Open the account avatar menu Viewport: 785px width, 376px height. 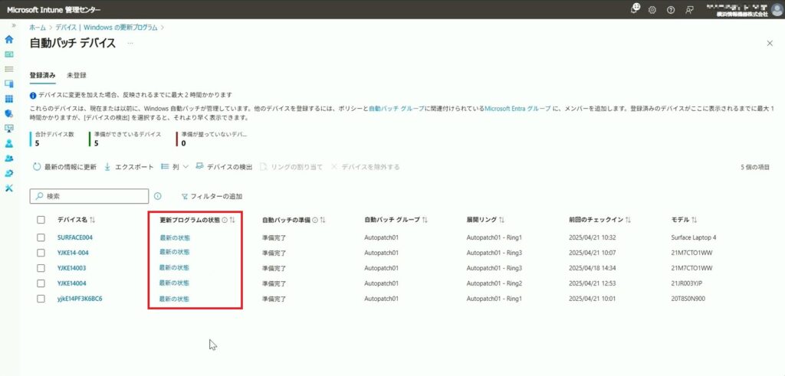click(x=777, y=9)
